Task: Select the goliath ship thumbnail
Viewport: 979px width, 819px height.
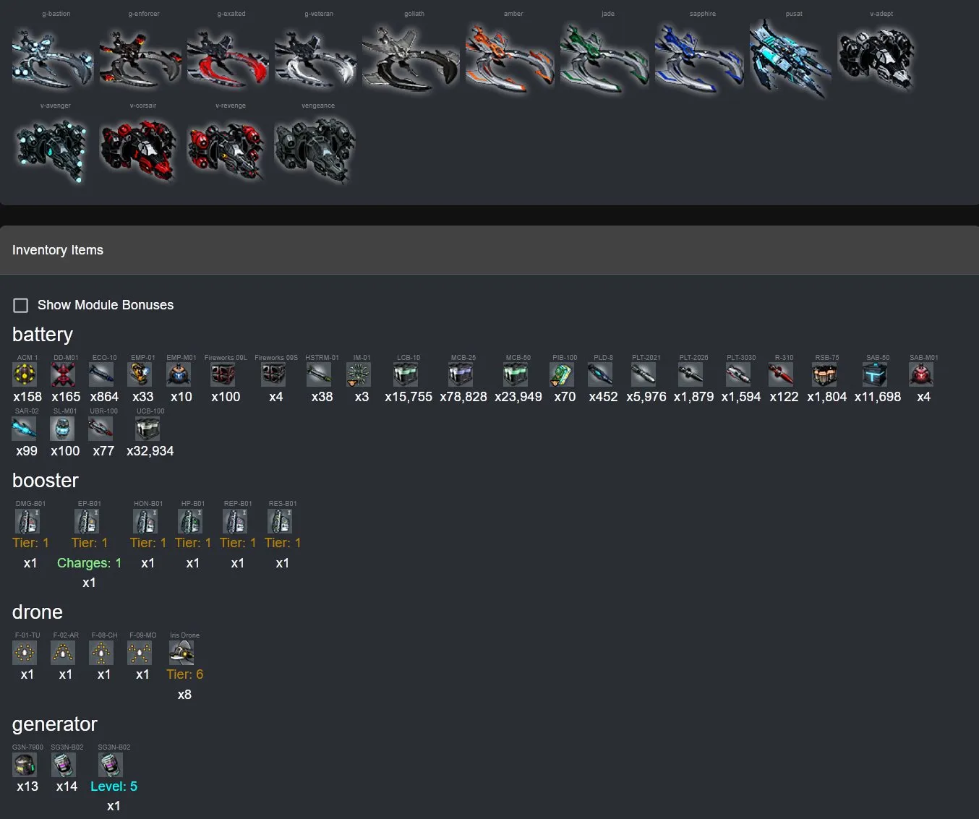Action: pyautogui.click(x=411, y=59)
